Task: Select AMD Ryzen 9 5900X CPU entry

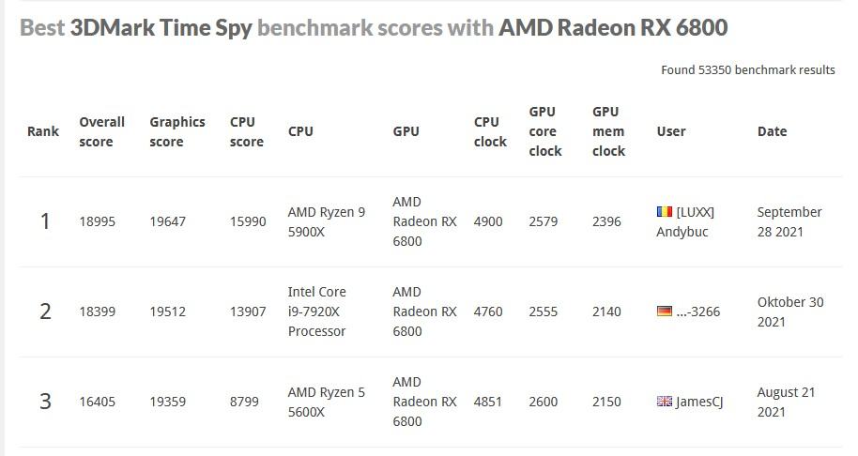Action: [326, 222]
